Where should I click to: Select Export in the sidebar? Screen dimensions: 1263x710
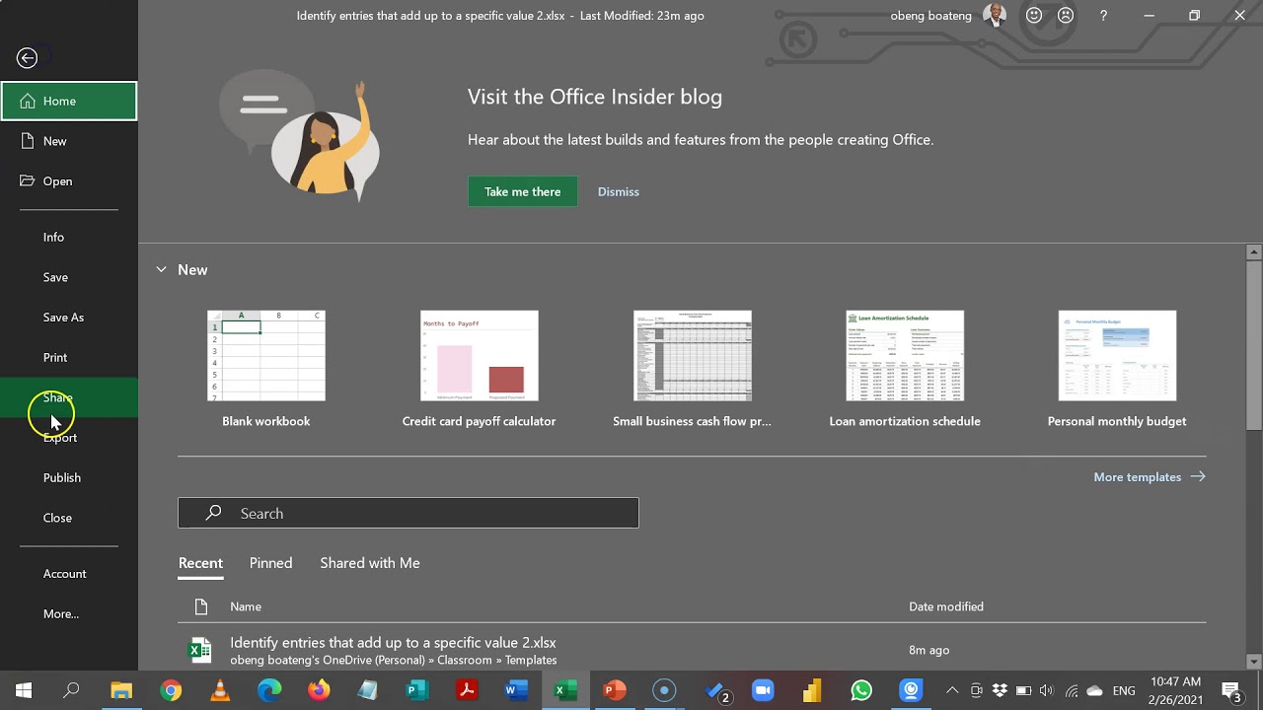coord(69,438)
